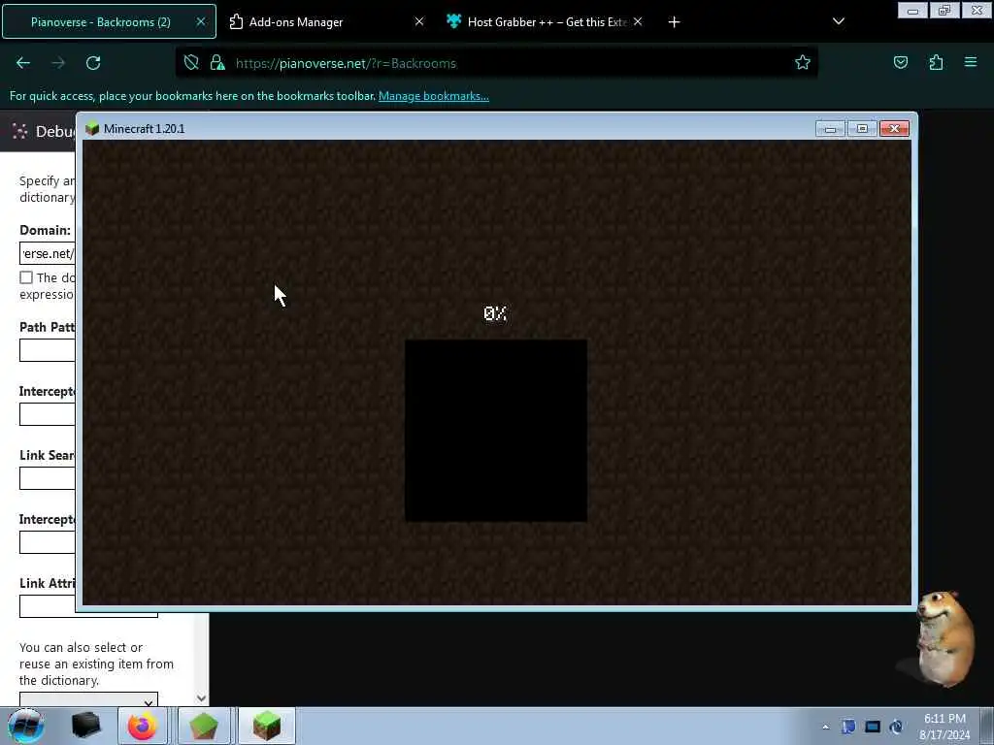This screenshot has width=994, height=745.
Task: Close the Pianoverse - Backrooms tab
Action: [200, 21]
